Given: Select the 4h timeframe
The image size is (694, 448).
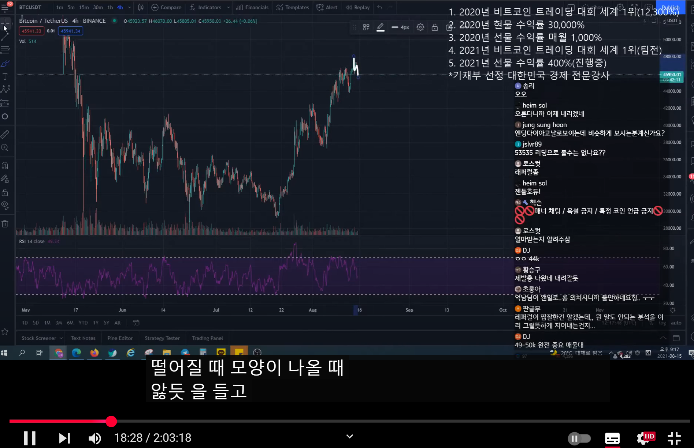Looking at the screenshot, I should point(120,7).
